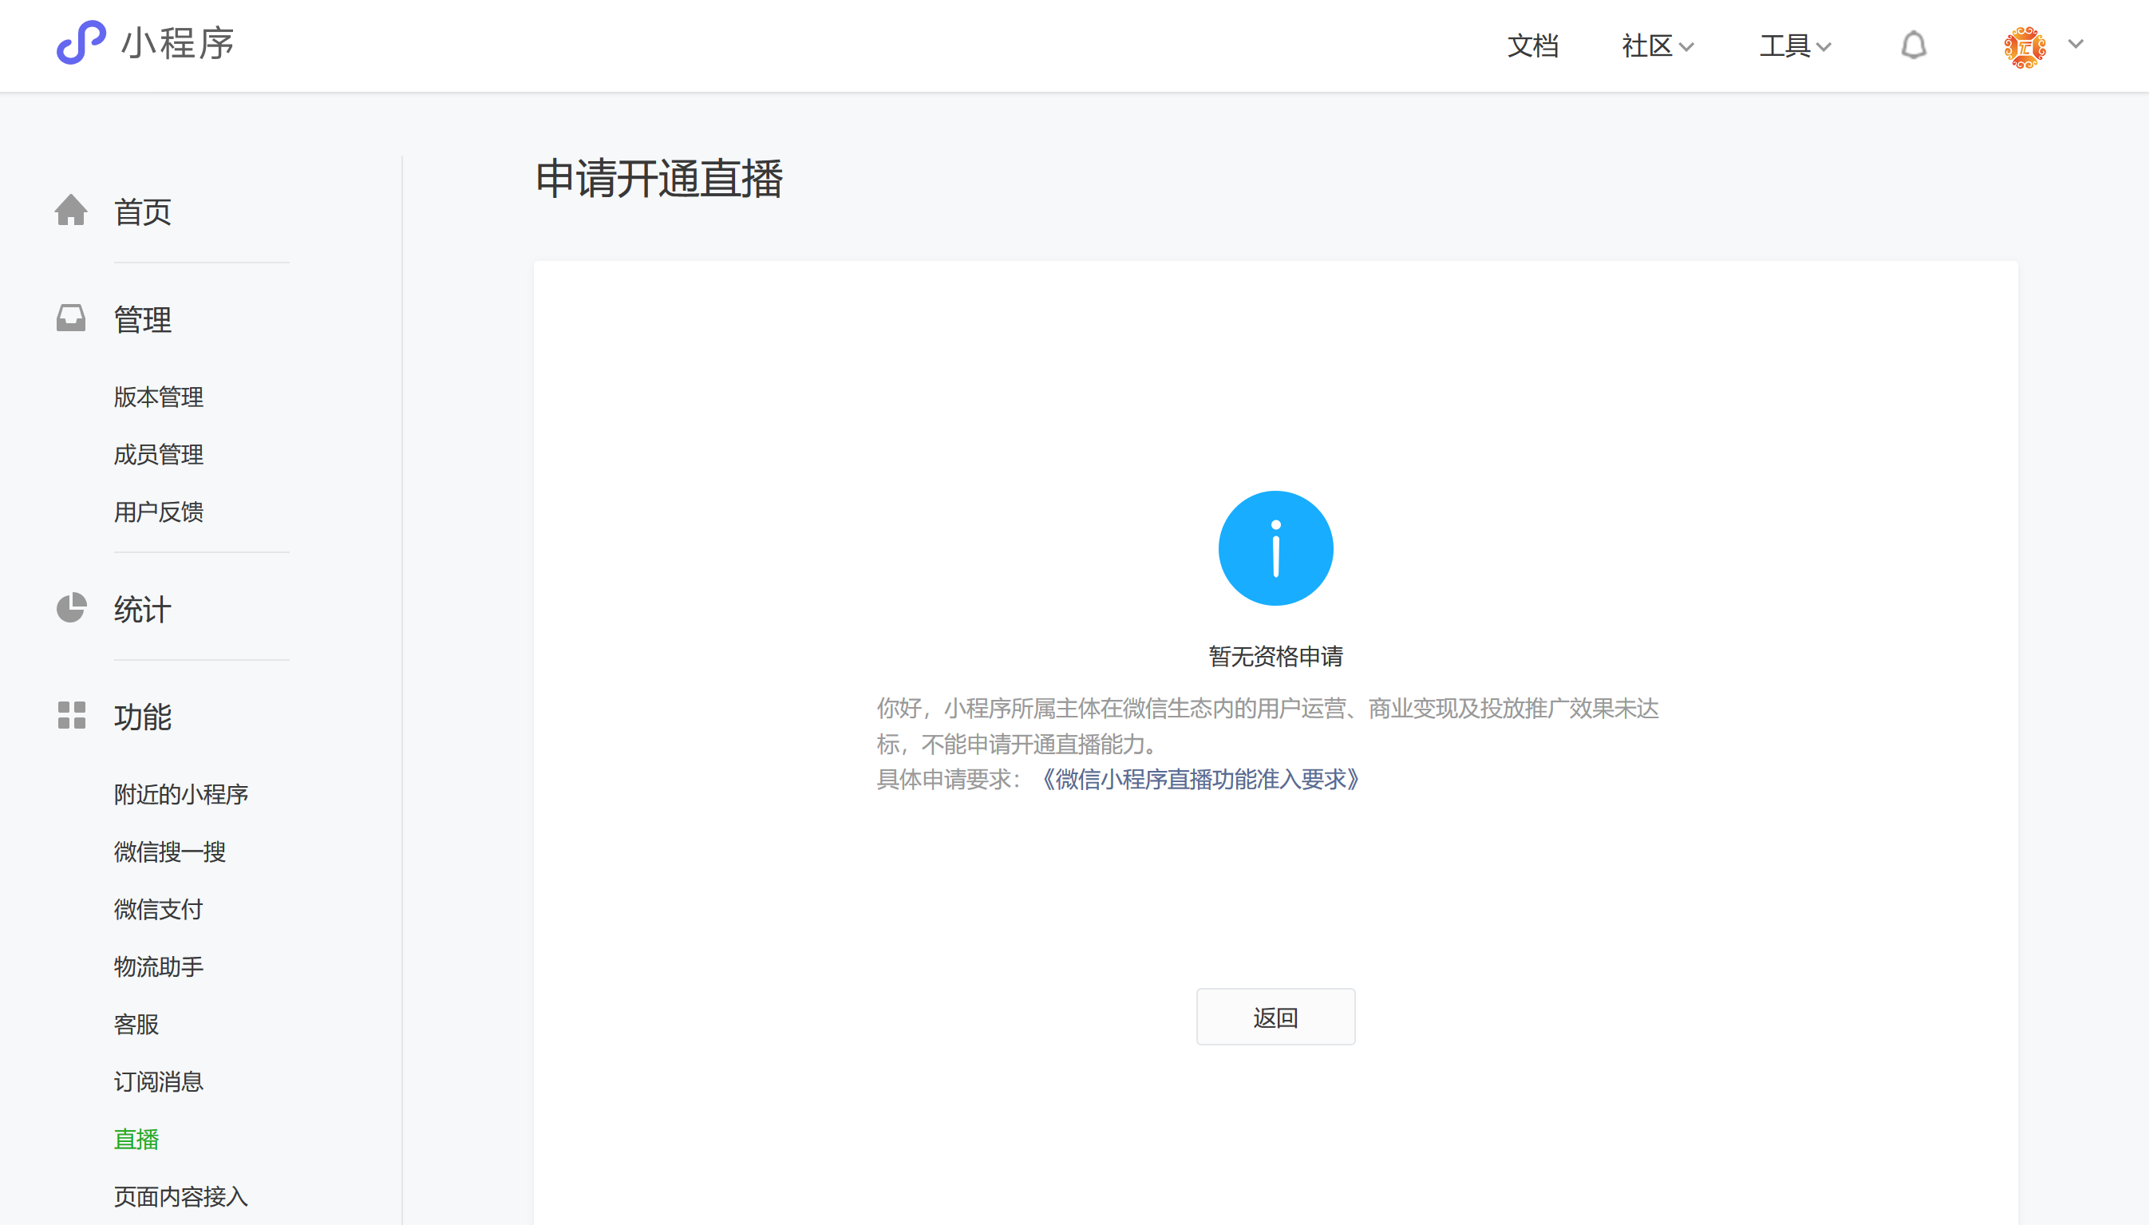Open the 文档 menu item

1532,45
